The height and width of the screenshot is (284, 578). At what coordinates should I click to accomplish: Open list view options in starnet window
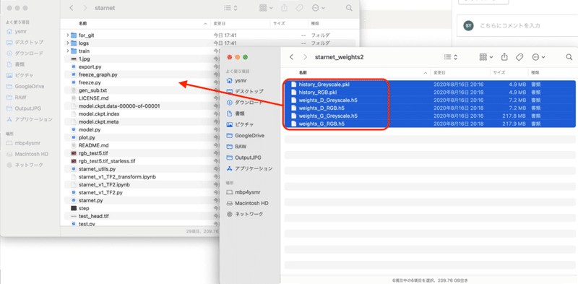231,8
